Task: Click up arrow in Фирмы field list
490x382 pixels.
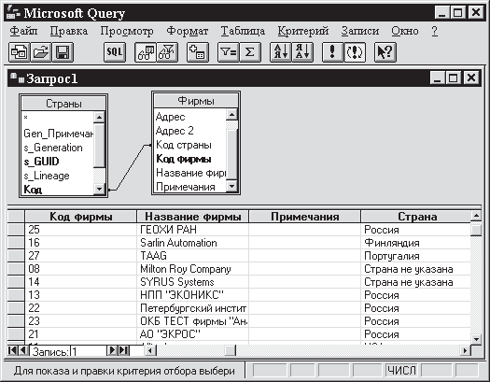Action: pyautogui.click(x=231, y=114)
